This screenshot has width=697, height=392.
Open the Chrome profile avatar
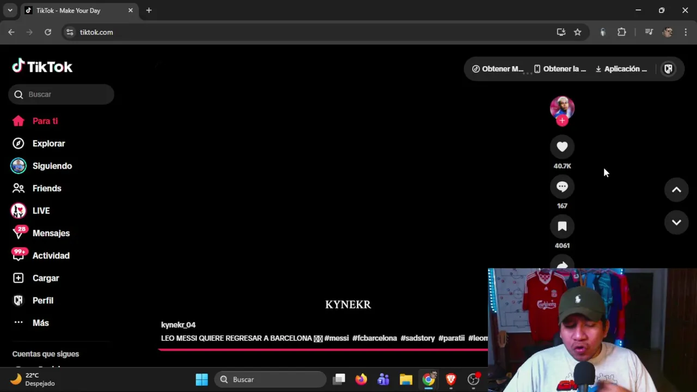coord(668,32)
